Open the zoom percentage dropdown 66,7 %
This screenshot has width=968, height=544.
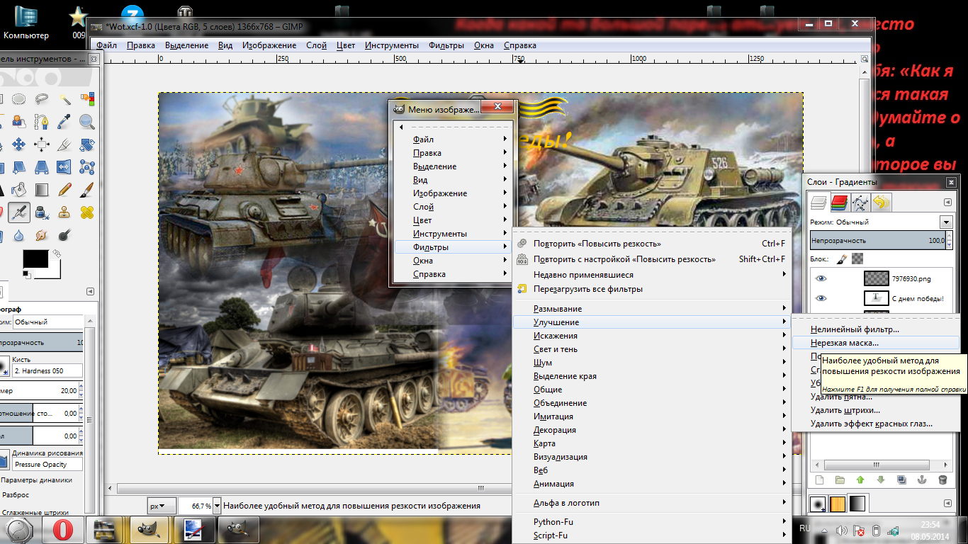(x=217, y=506)
